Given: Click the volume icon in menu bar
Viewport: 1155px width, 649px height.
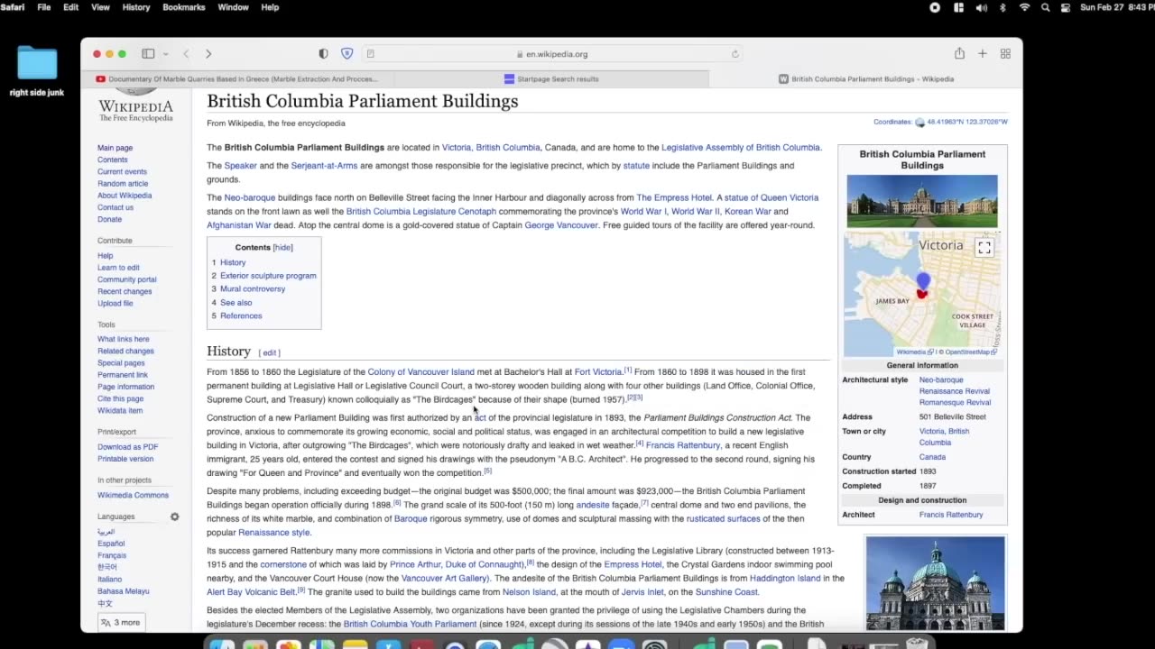Looking at the screenshot, I should [x=981, y=7].
